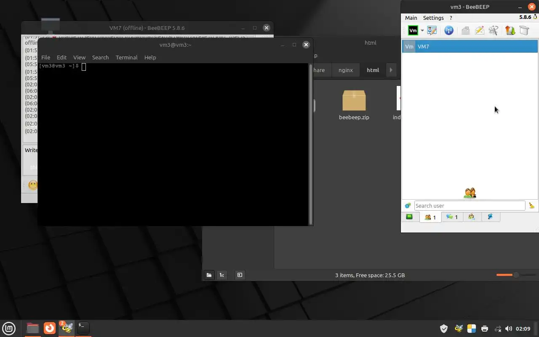Click the BeeBEEP bee tray icon

pos(459,329)
